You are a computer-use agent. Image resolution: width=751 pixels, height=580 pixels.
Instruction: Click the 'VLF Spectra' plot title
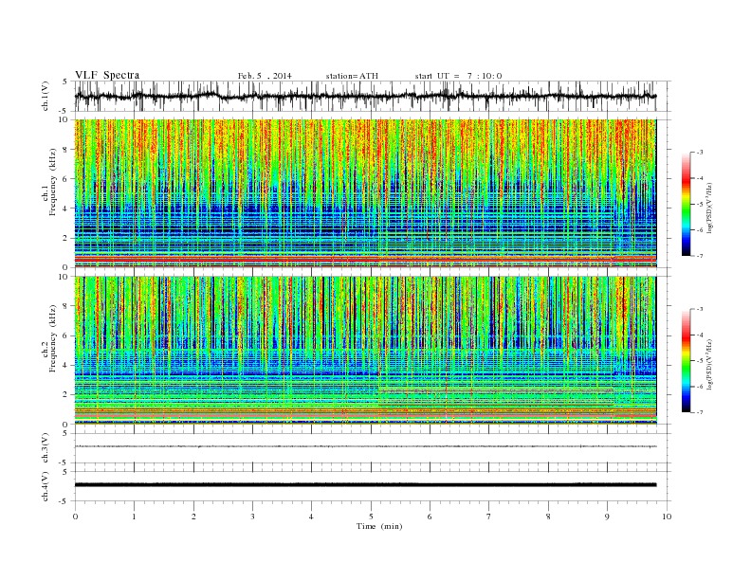click(107, 75)
